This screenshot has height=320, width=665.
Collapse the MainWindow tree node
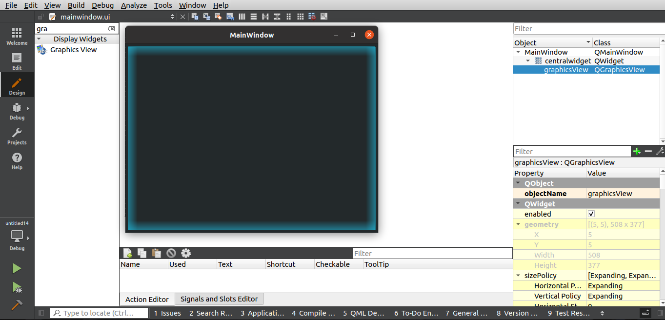tap(518, 52)
